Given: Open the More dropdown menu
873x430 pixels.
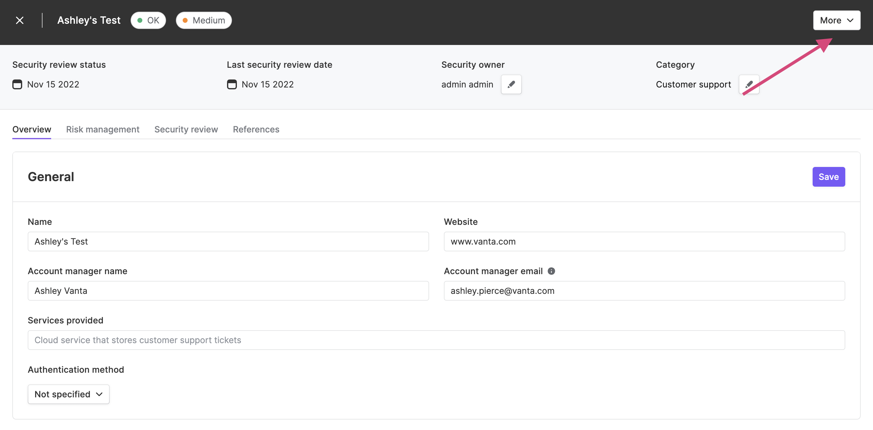Looking at the screenshot, I should 836,20.
